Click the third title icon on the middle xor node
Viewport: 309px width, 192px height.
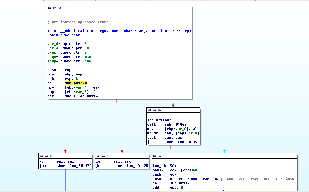[108, 156]
